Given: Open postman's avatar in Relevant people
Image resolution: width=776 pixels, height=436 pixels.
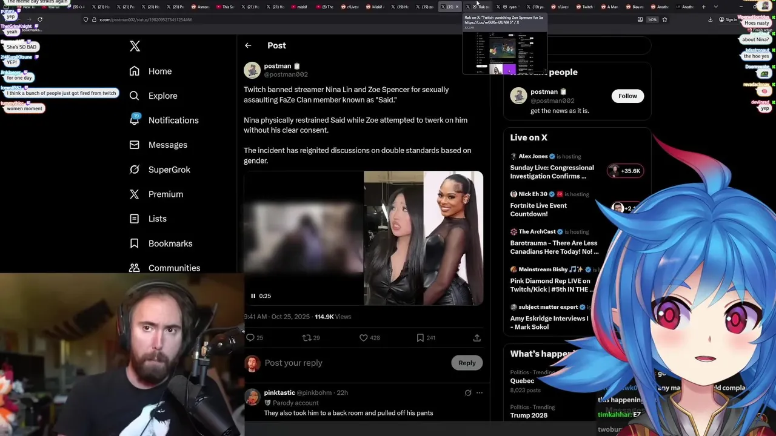Looking at the screenshot, I should (518, 96).
